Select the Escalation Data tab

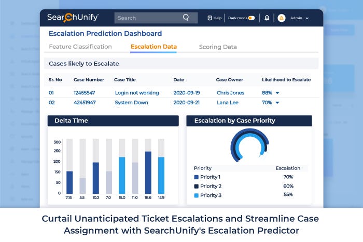[x=153, y=47]
